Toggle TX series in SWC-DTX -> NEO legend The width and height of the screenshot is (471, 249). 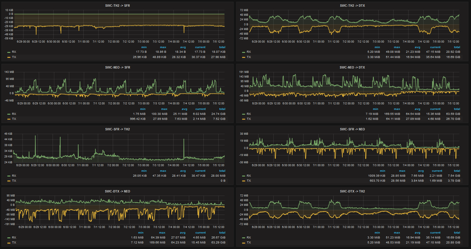(14, 243)
